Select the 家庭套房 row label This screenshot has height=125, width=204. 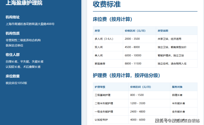(100, 64)
